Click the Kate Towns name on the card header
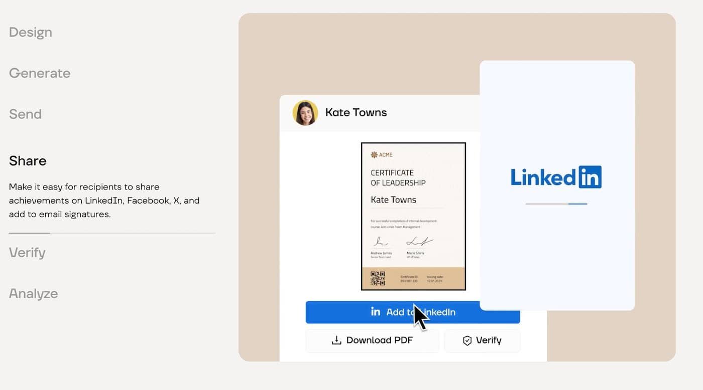Viewport: 703px width, 390px height. pyautogui.click(x=356, y=112)
